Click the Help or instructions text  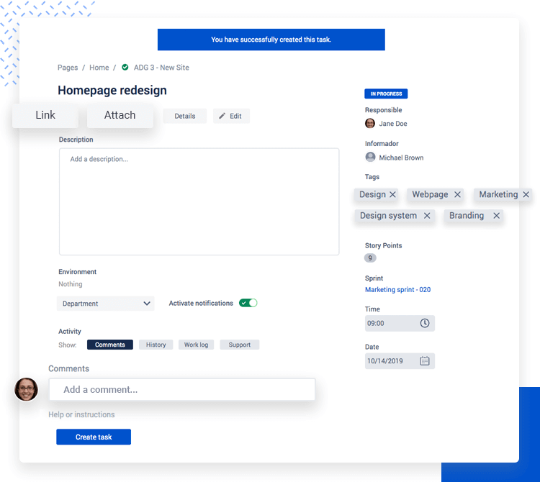tap(81, 414)
